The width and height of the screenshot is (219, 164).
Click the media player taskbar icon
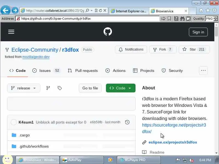pyautogui.click(x=110, y=160)
